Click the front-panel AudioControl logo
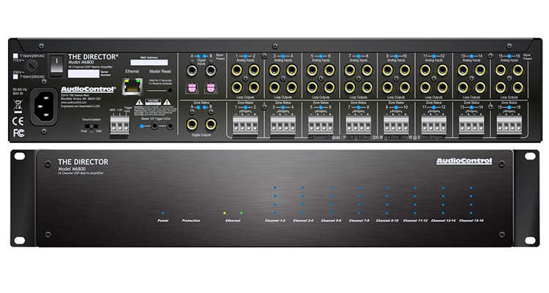The width and height of the screenshot is (549, 293). tap(464, 161)
